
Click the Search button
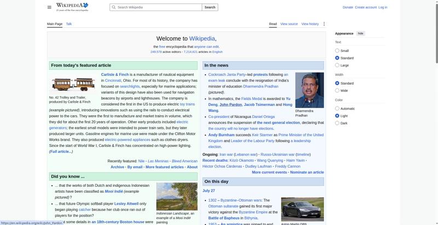click(210, 7)
